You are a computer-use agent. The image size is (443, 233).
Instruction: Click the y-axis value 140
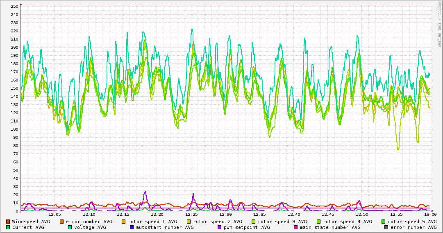pos(14,96)
